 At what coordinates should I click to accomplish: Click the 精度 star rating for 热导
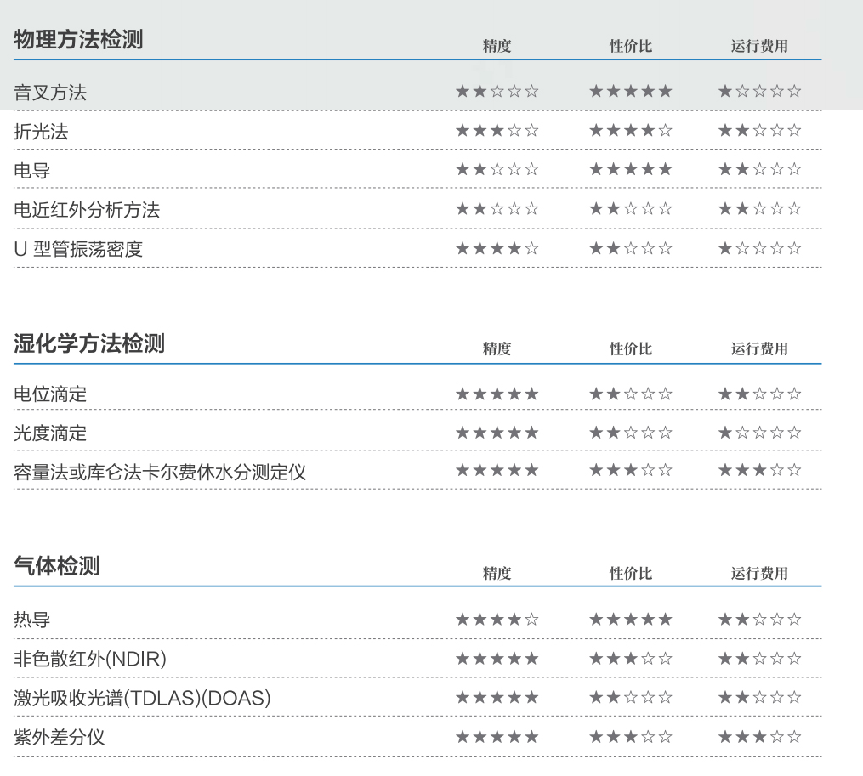coord(497,620)
